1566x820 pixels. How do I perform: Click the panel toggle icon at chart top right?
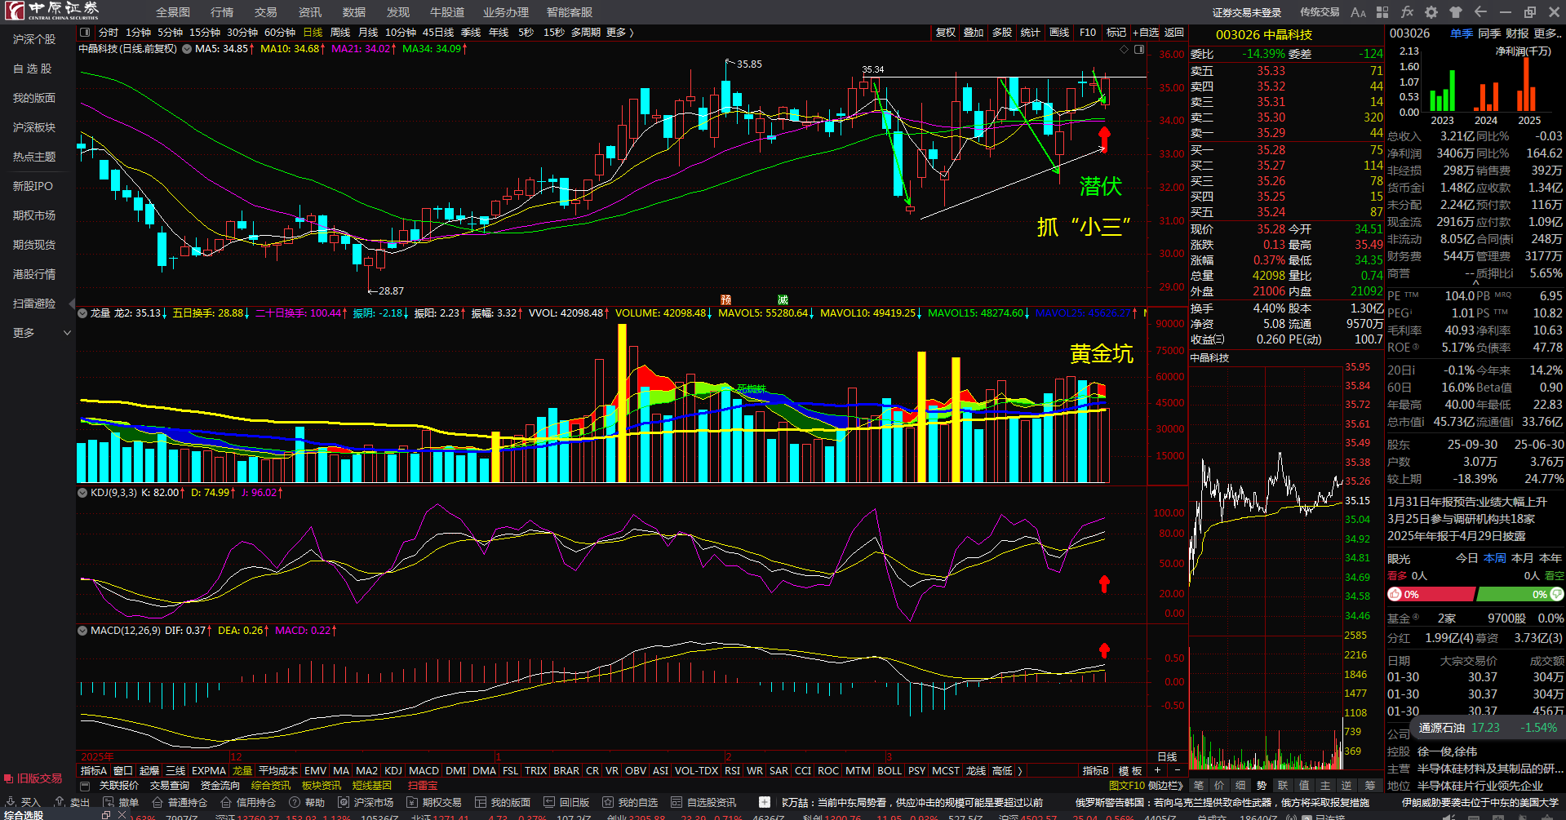(x=1139, y=50)
